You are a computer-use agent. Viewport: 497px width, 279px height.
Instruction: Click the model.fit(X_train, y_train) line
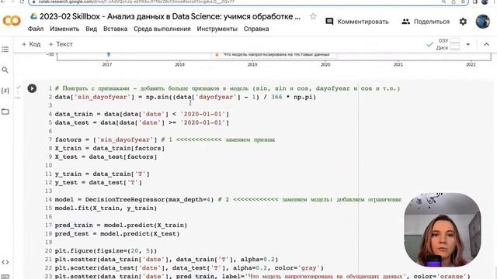[106, 208]
